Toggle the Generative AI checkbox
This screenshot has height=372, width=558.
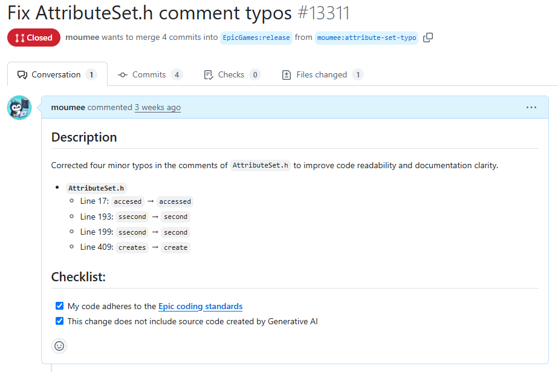point(59,321)
